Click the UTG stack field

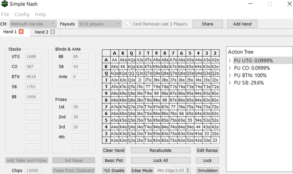(x=33, y=56)
